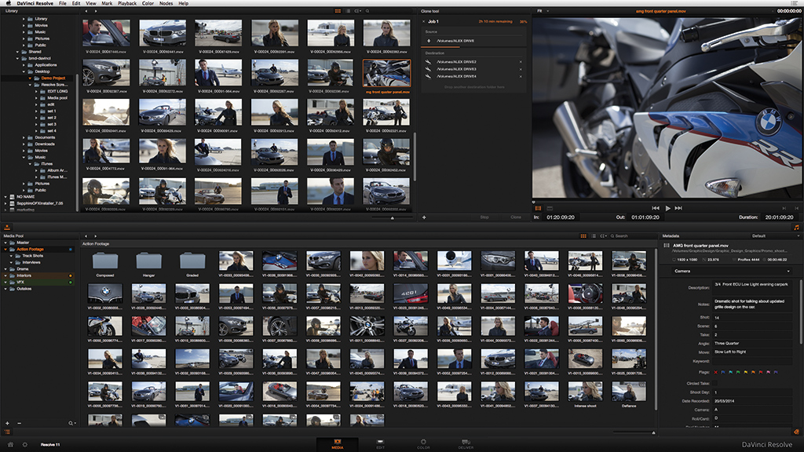Collapse the Action Footage bin
The height and width of the screenshot is (452, 804).
(5, 249)
